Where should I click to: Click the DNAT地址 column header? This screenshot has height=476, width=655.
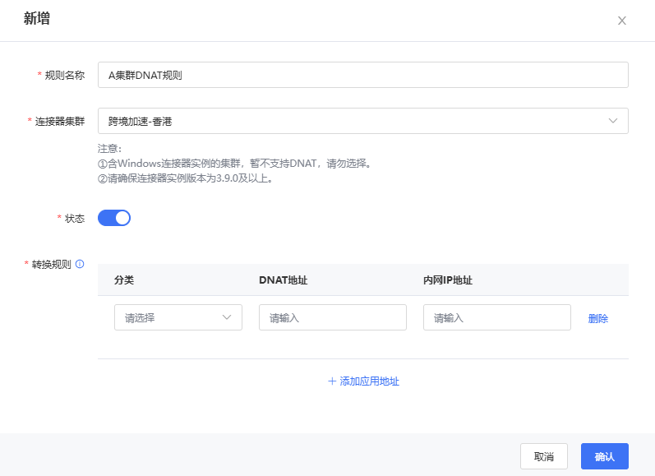[x=283, y=280]
